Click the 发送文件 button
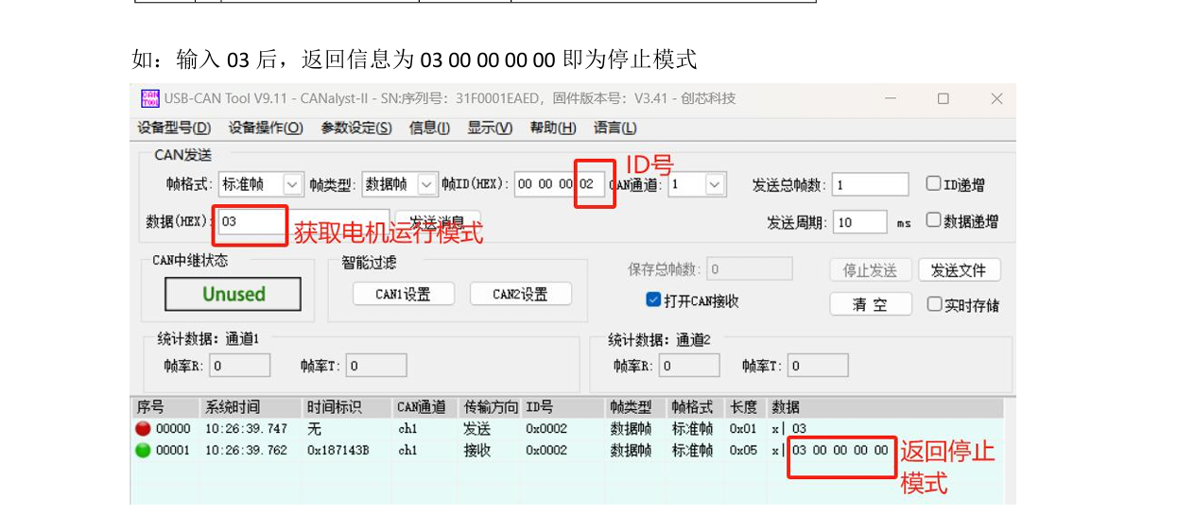 pyautogui.click(x=959, y=270)
